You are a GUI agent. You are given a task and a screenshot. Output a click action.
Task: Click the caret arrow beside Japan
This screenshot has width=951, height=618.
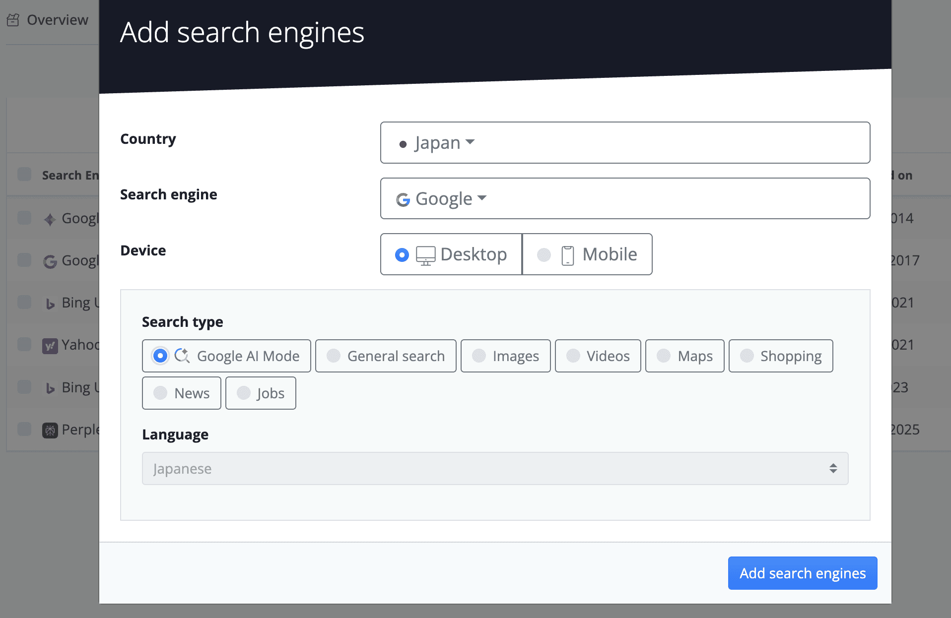pyautogui.click(x=470, y=142)
